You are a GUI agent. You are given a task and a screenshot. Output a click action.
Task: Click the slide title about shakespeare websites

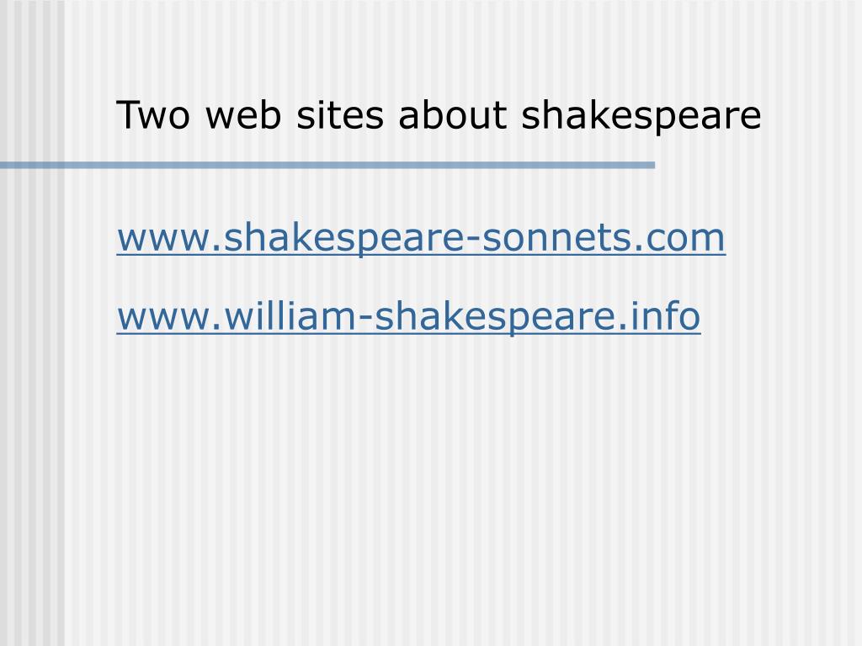pyautogui.click(x=438, y=116)
